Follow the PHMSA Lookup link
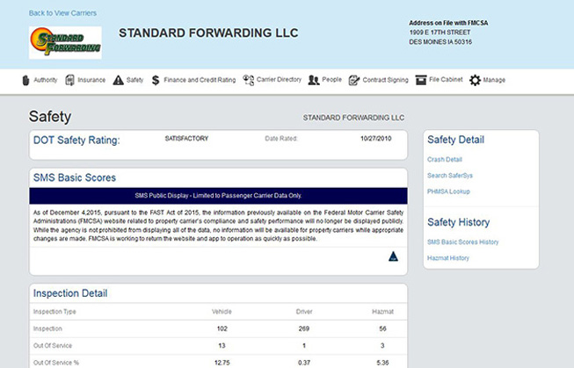Screen dimensions: 574x368 click(449, 191)
